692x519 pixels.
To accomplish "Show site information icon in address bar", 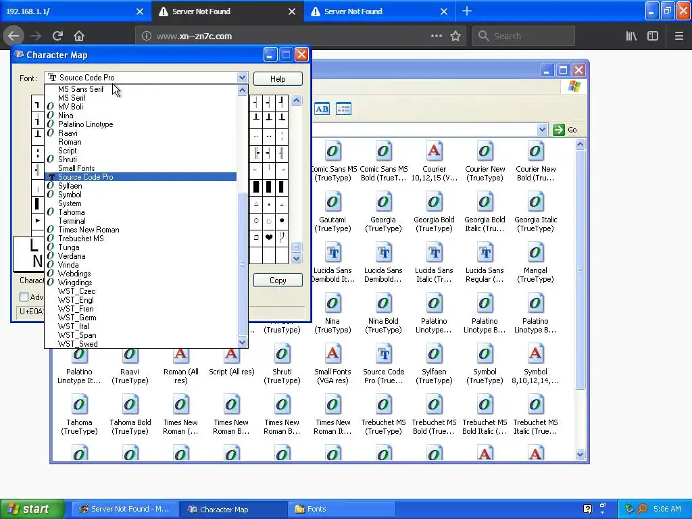I will pyautogui.click(x=146, y=36).
